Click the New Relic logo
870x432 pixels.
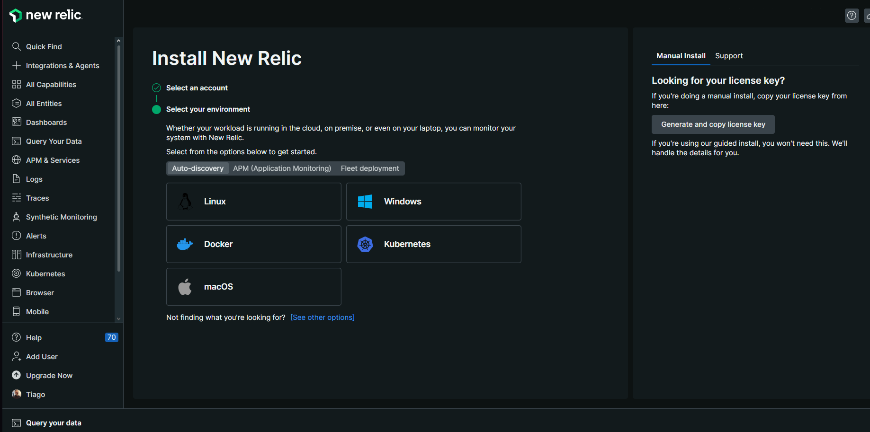tap(45, 15)
